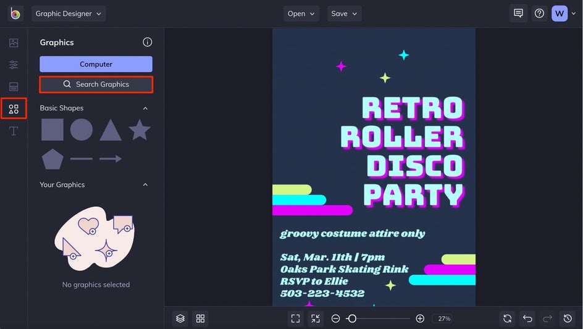Open the Save dropdown menu
Viewport: 583px width, 329px height.
344,14
